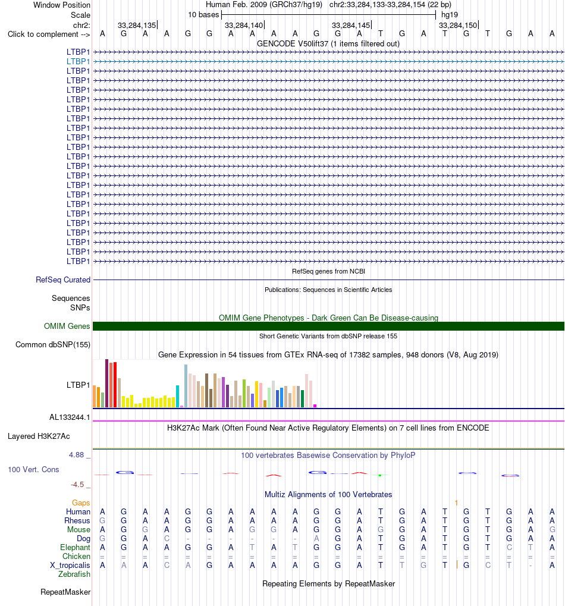Click the cyan bar in GTEx expression chart
Screen dimensions: 565x606
[x=177, y=396]
